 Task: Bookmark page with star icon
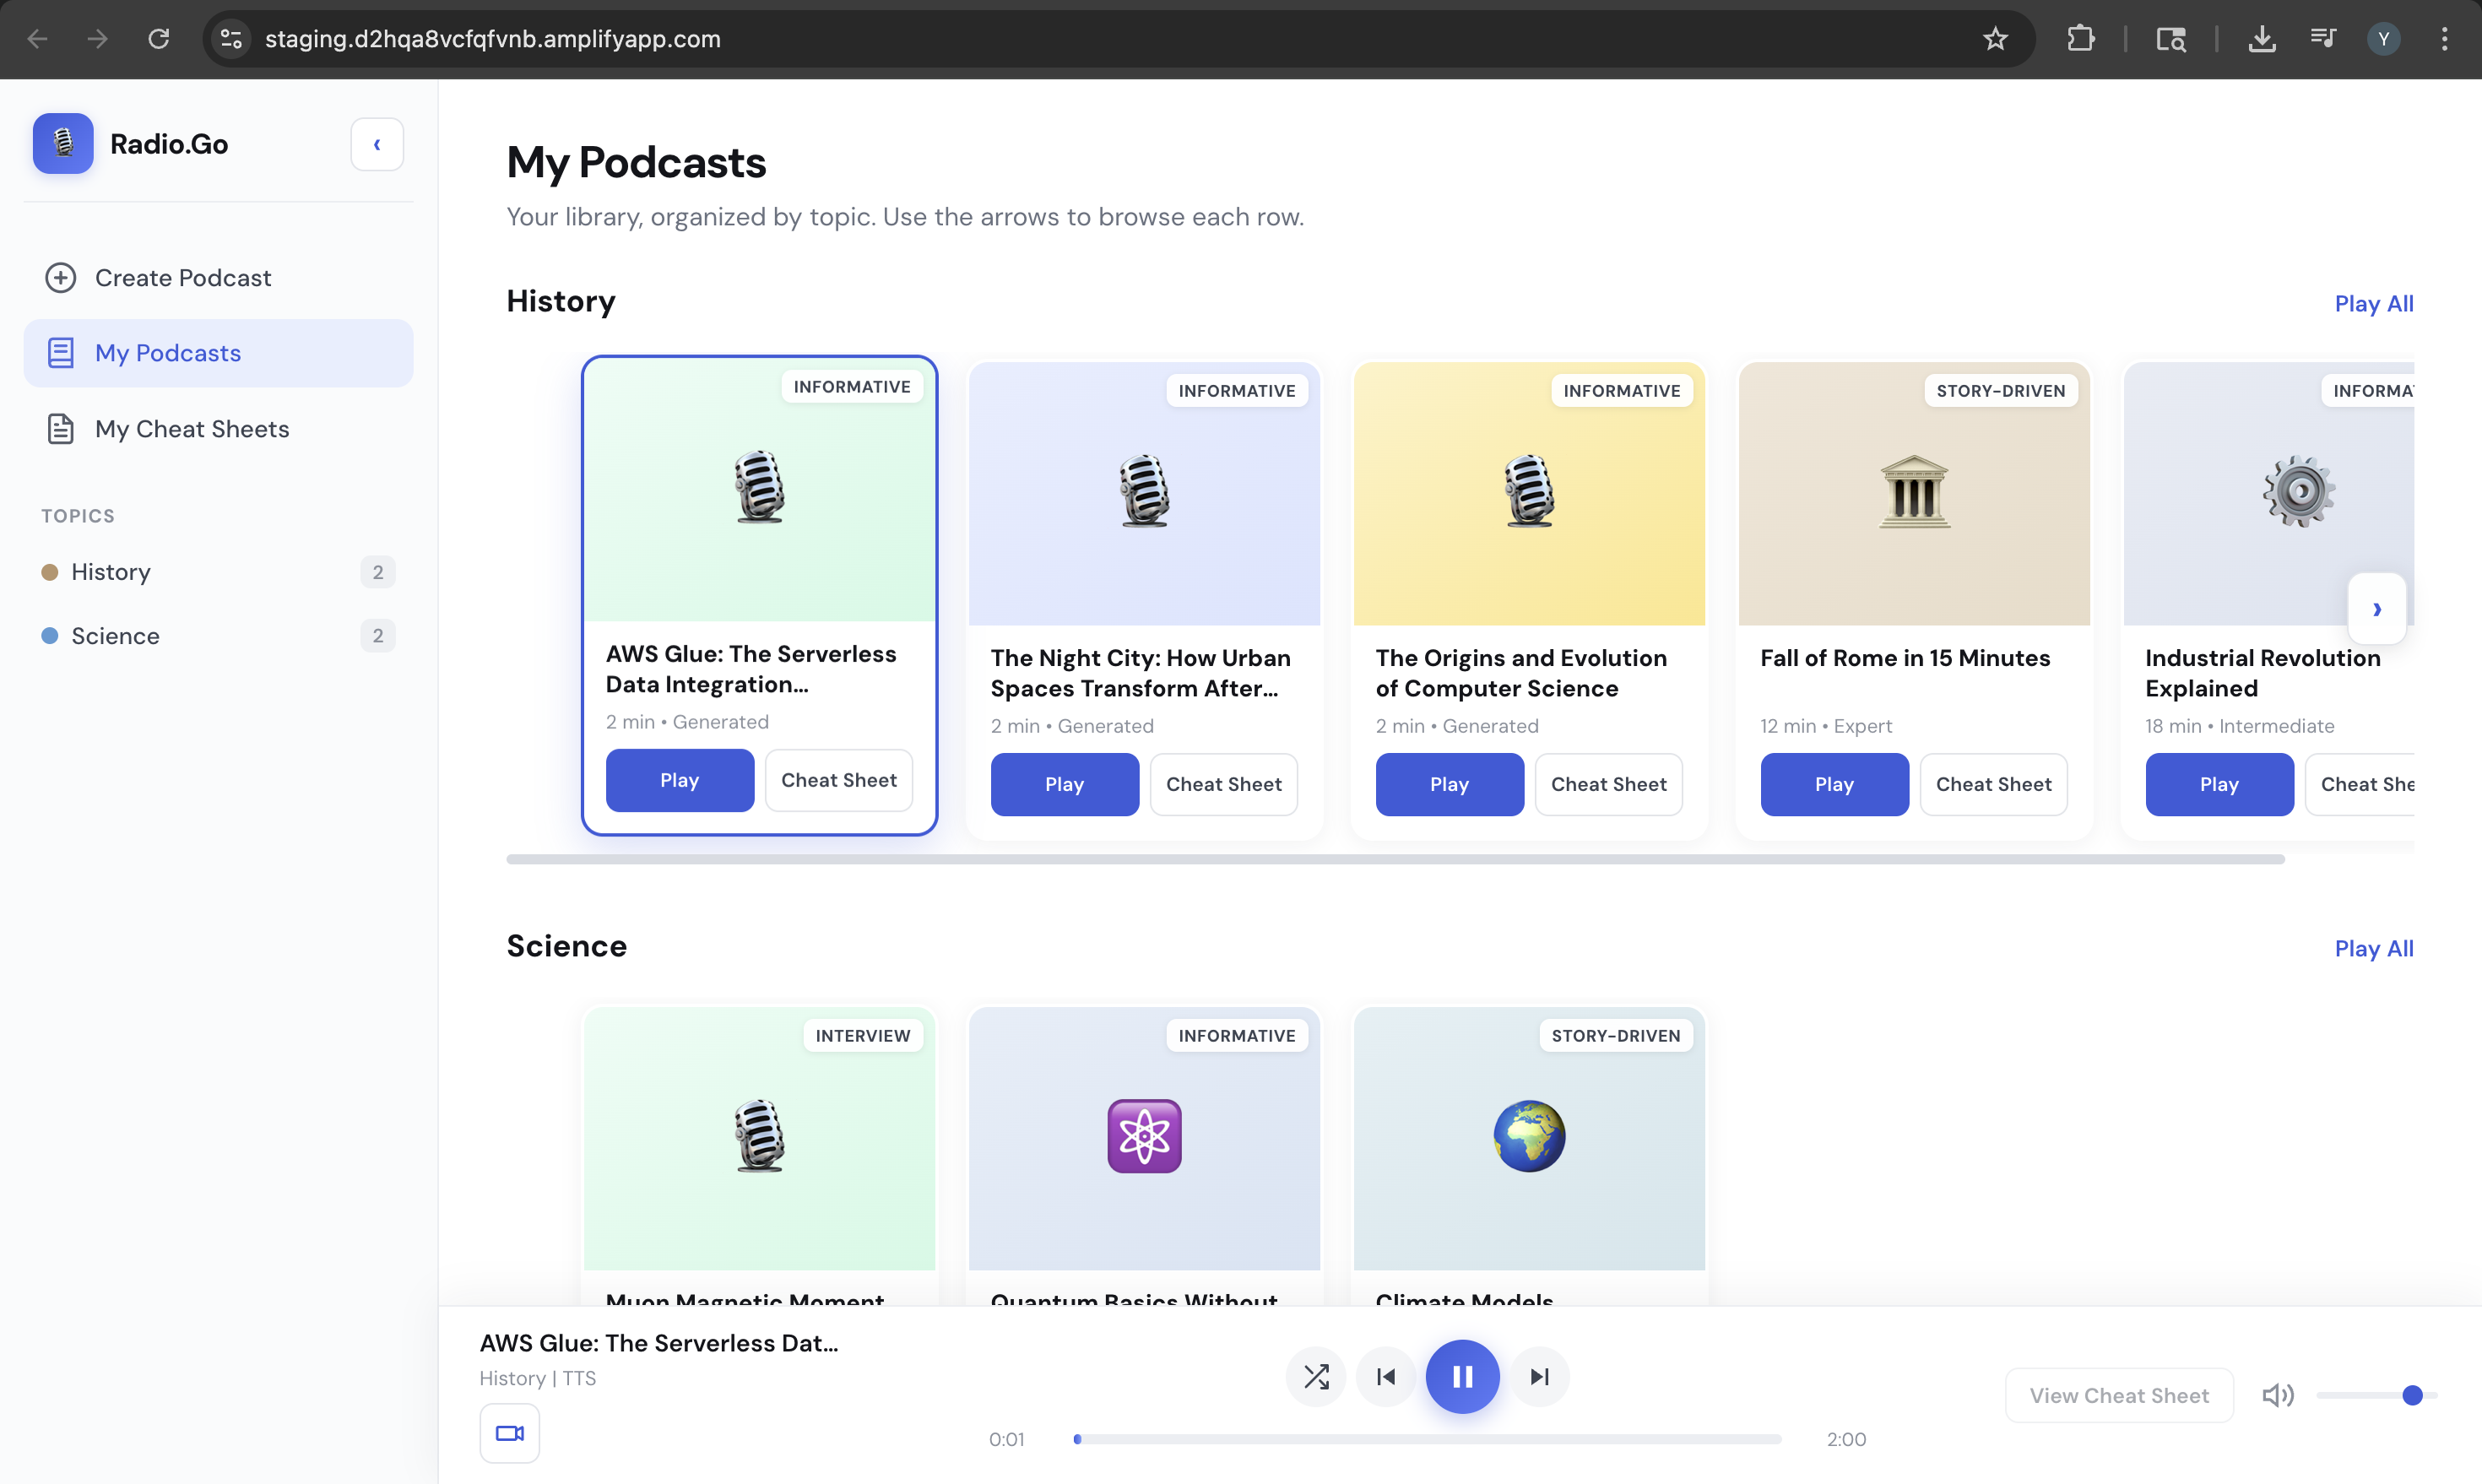point(1995,39)
